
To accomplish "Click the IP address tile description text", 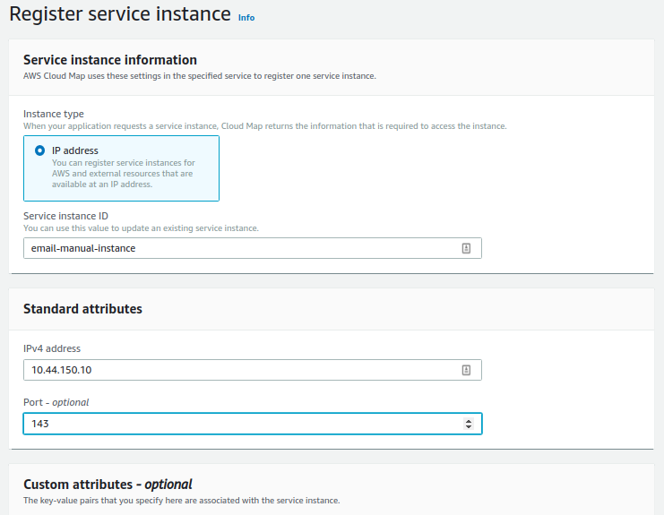I will coord(124,174).
